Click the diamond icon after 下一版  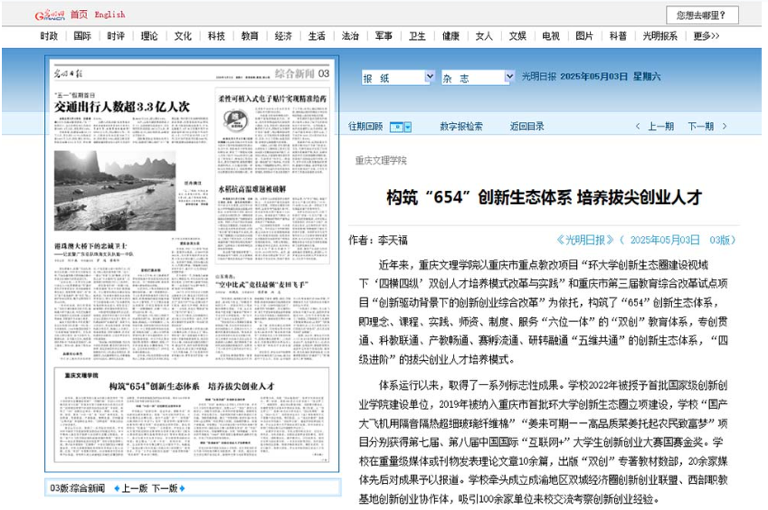[183, 488]
